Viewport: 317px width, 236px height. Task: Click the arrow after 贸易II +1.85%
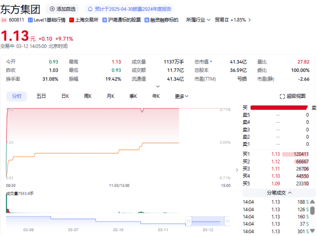pyautogui.click(x=250, y=20)
